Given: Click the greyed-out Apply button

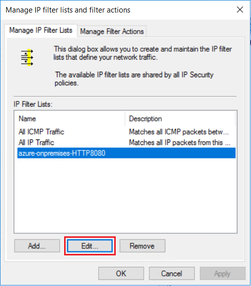Looking at the screenshot, I should pos(222,273).
